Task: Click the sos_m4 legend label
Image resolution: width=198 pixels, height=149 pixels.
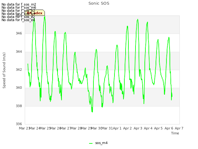Action: click(x=101, y=143)
